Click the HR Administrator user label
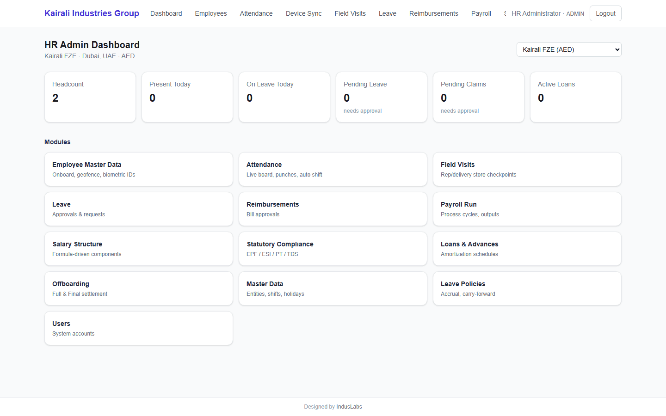Screen dimensions: 666x416 click(x=548, y=13)
